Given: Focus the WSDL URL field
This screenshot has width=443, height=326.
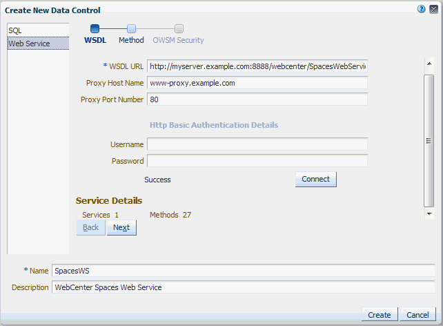Looking at the screenshot, I should pos(257,66).
